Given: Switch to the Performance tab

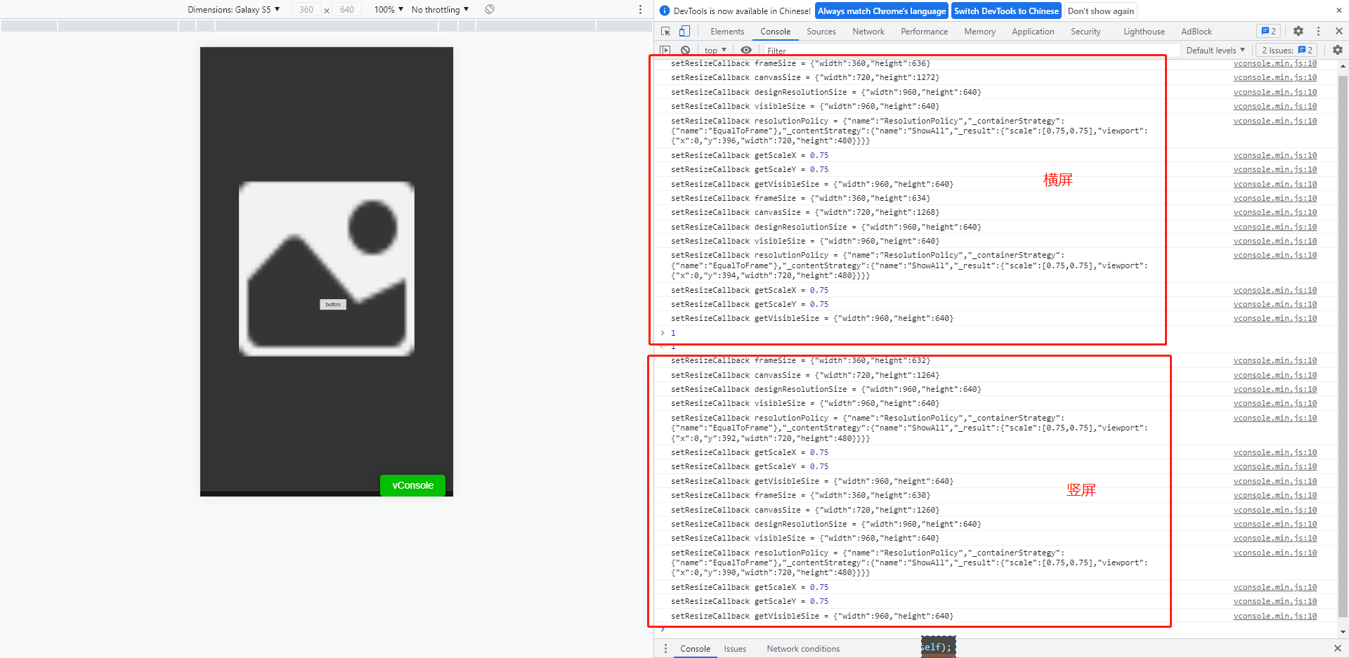Looking at the screenshot, I should 925,32.
